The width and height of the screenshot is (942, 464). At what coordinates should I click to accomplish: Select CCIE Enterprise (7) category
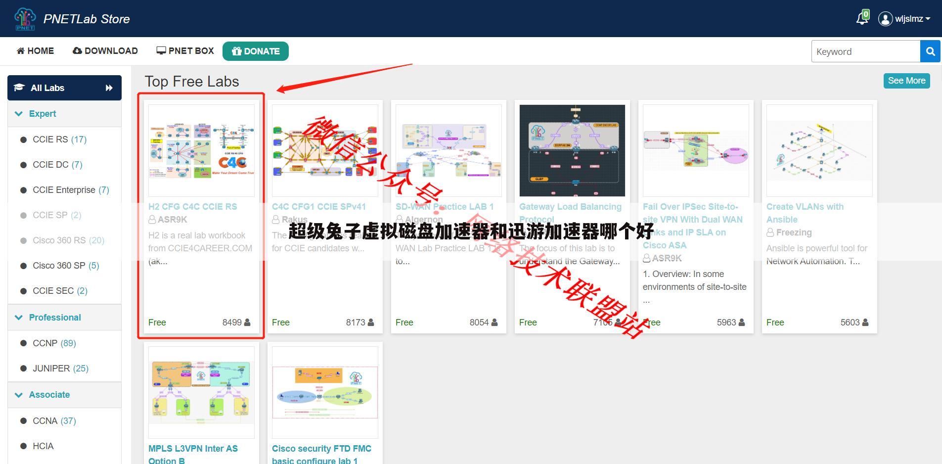pos(71,190)
